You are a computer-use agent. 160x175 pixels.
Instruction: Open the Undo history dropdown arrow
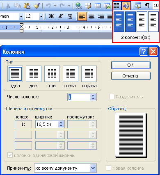(x=55, y=6)
